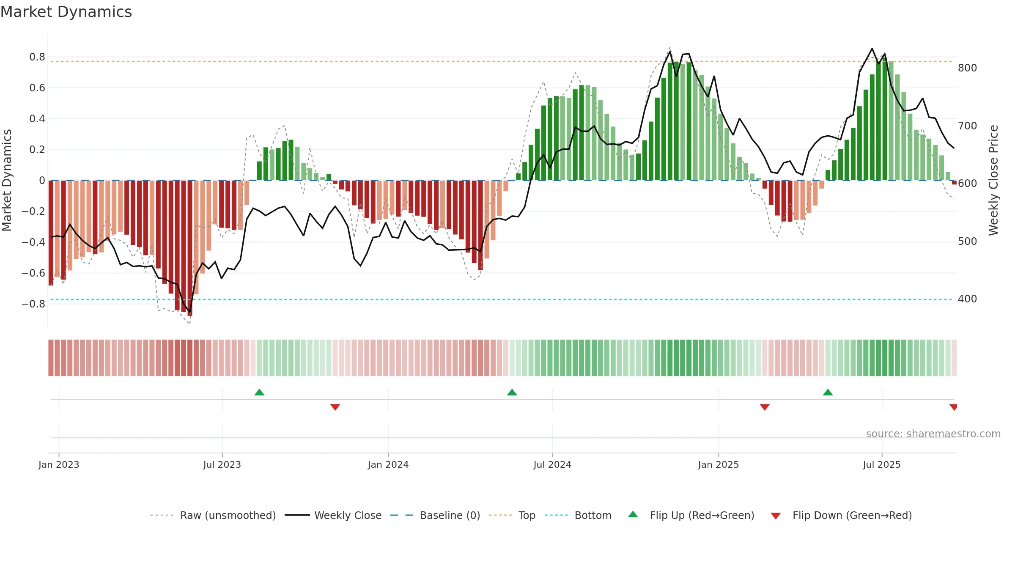This screenshot has width=1015, height=571.
Task: Click the −0.8 left axis tick label
Action: coord(33,304)
